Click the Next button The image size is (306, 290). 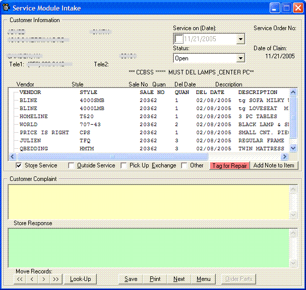click(x=179, y=279)
